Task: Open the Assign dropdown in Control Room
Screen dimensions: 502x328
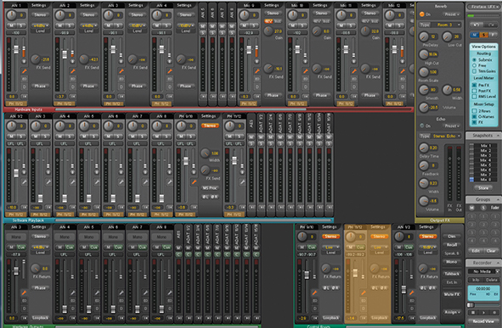Action: (452, 312)
